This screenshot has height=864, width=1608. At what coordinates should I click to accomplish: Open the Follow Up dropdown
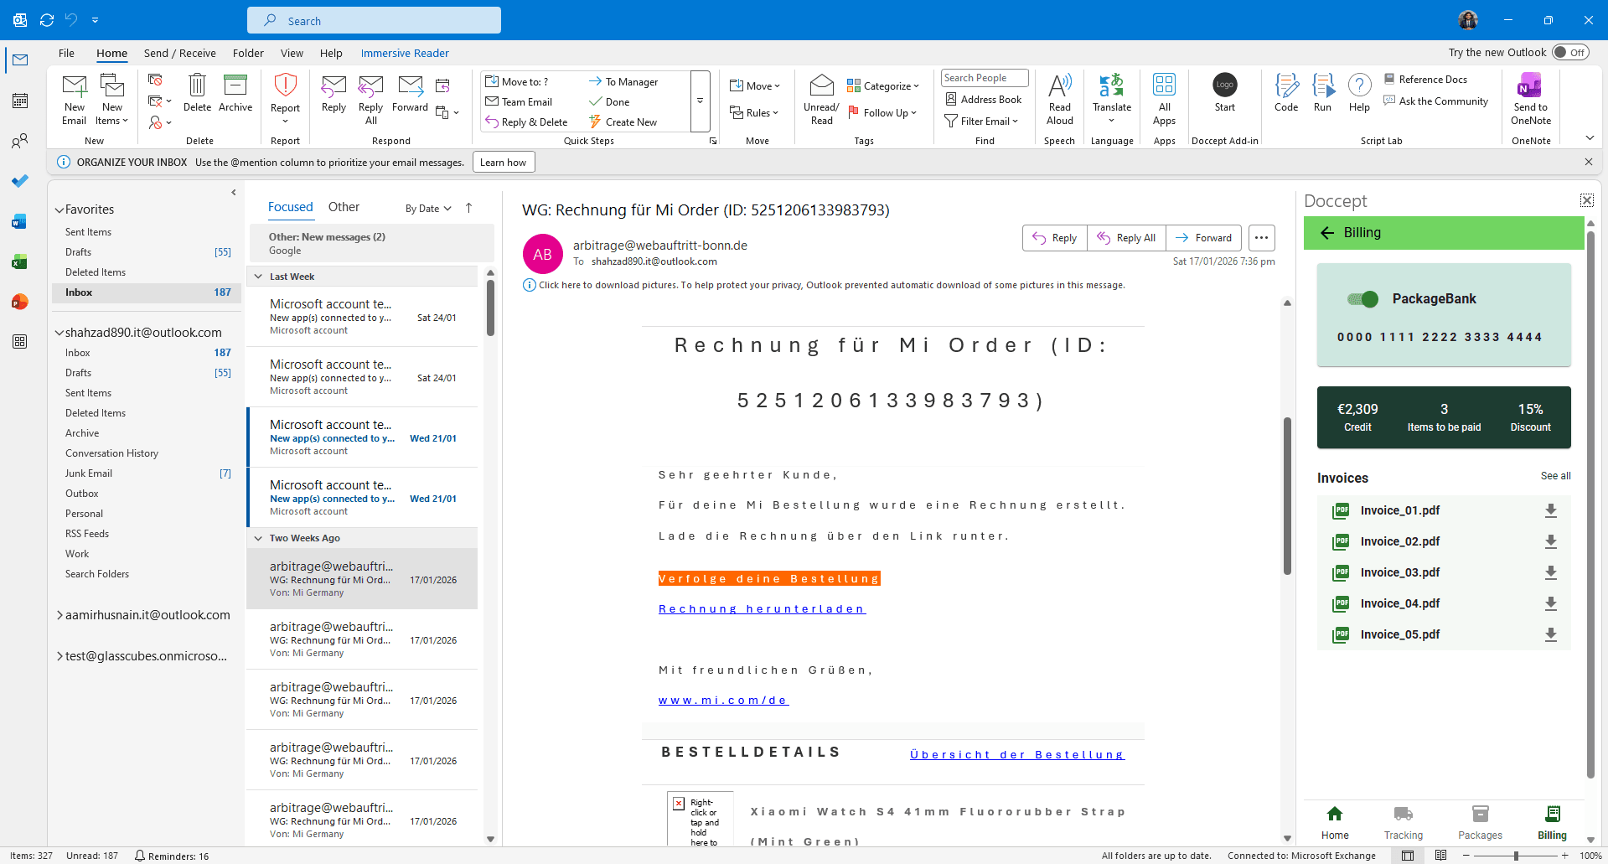point(883,113)
